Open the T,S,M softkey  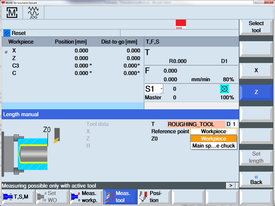pyautogui.click(x=17, y=196)
